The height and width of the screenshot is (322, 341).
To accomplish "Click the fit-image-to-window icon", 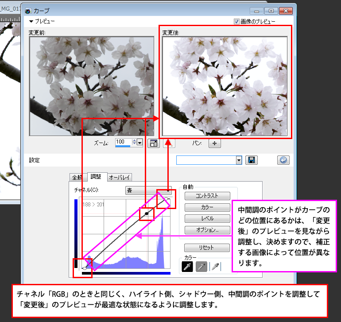I will point(154,143).
